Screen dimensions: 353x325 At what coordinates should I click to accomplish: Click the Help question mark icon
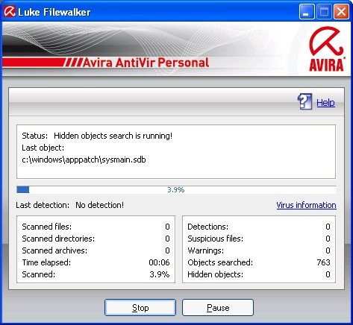point(304,101)
